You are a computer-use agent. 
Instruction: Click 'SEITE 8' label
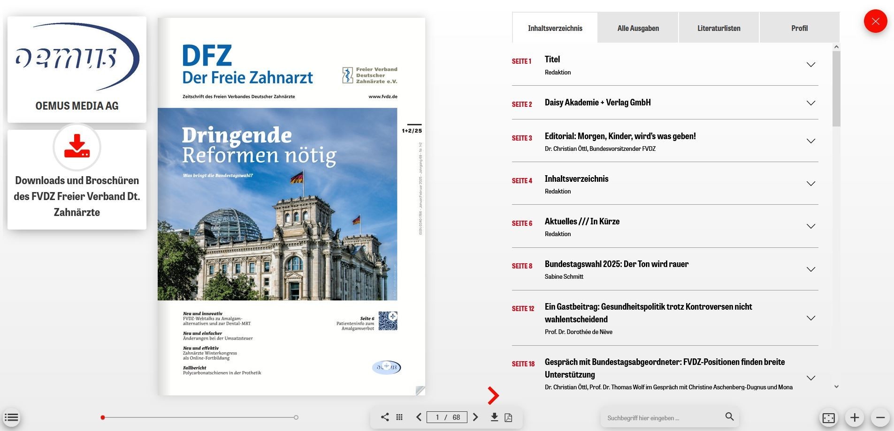tap(522, 266)
